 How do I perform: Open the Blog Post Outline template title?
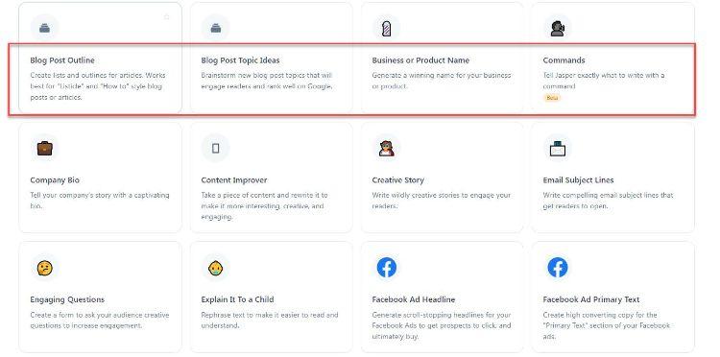[x=62, y=60]
